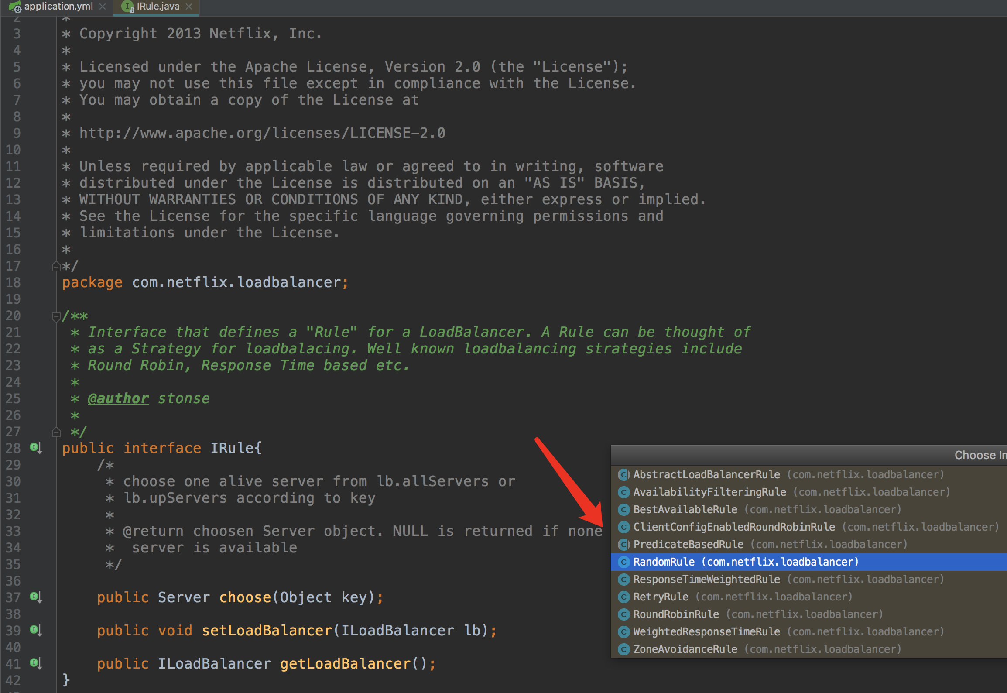Click the @author Javadoc tag link
The image size is (1007, 693).
tap(118, 398)
